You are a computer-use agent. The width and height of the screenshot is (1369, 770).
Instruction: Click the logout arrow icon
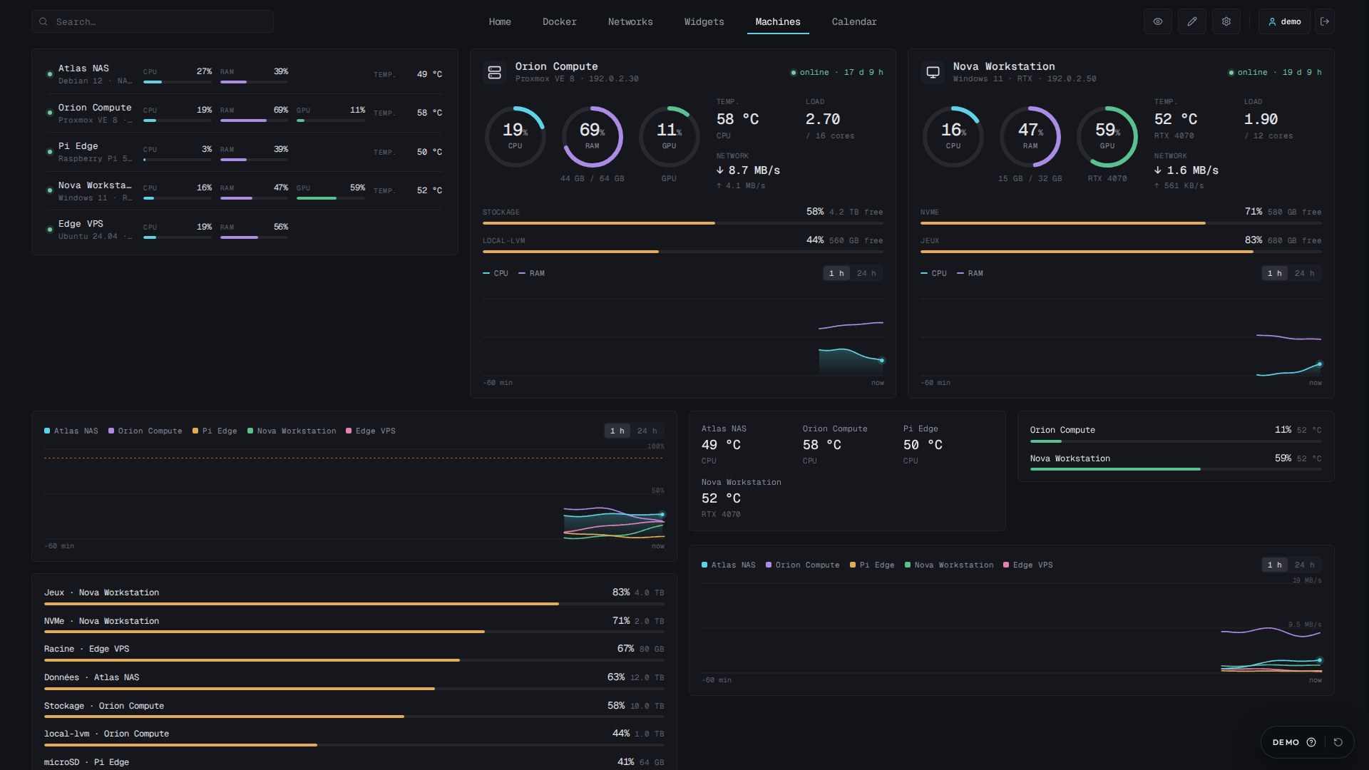pos(1325,21)
